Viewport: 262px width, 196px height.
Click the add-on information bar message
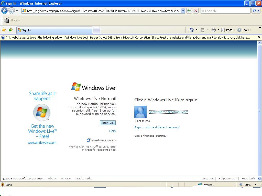click(128, 38)
